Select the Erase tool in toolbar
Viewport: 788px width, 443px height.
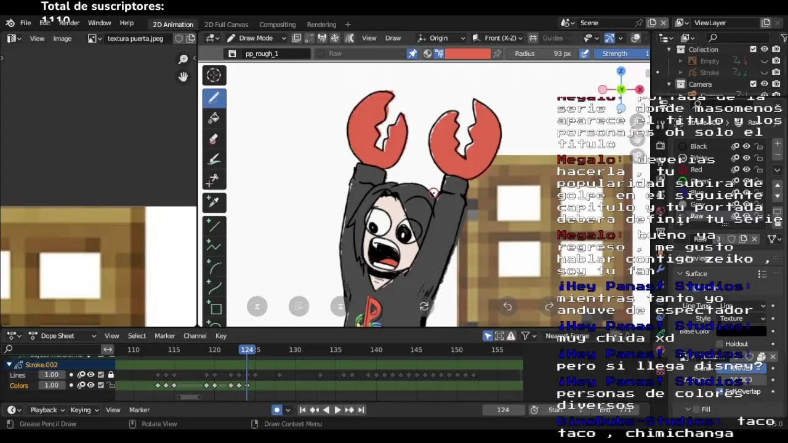pos(214,139)
